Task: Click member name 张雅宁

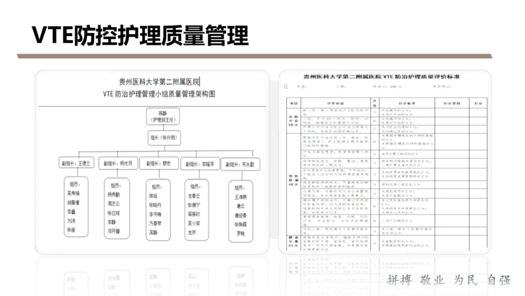Action: (194, 205)
